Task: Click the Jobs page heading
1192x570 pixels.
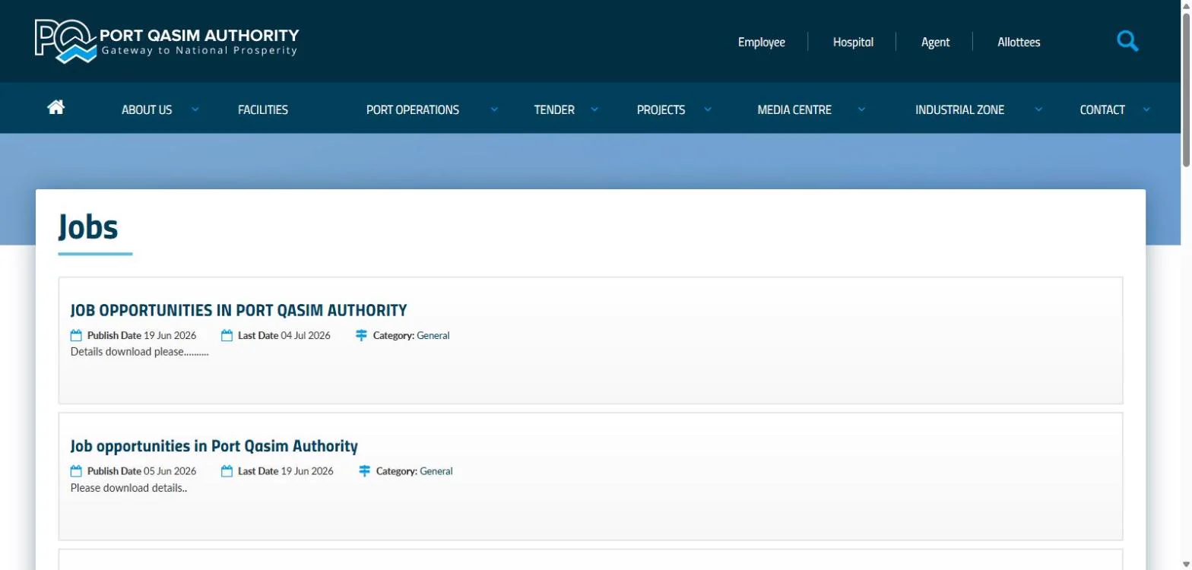Action: coord(88,226)
